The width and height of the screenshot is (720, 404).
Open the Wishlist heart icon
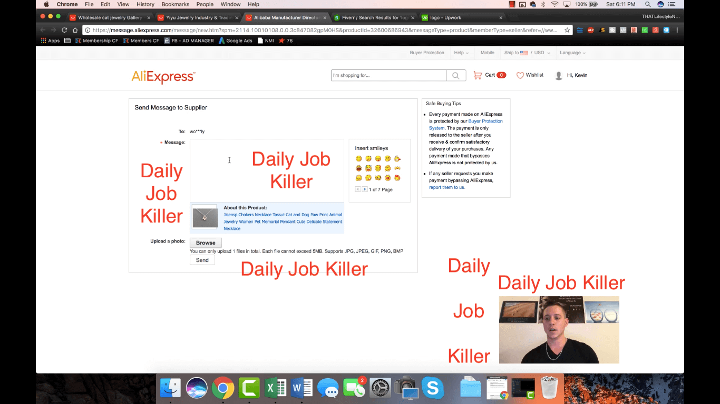pyautogui.click(x=520, y=75)
